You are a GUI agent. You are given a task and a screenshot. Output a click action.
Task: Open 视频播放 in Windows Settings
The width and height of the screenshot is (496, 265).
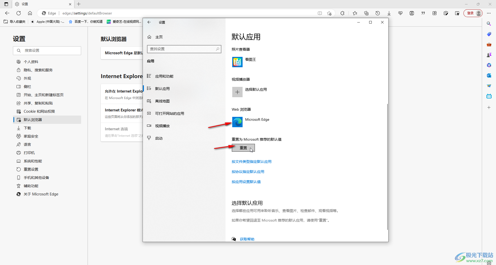click(184, 126)
